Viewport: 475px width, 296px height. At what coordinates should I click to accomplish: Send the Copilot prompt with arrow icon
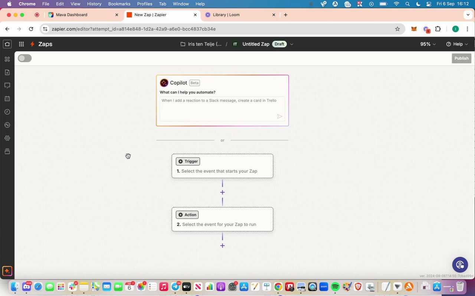point(280,117)
